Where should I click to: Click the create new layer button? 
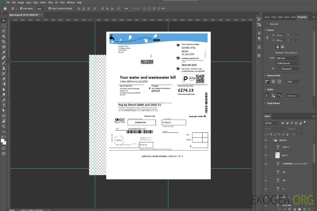coord(305,209)
